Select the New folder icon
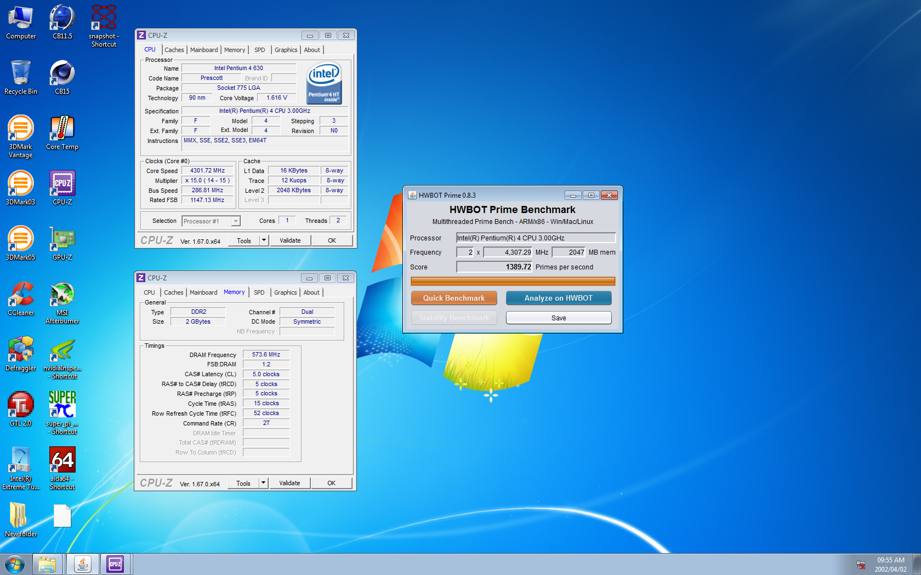This screenshot has width=921, height=575. (21, 520)
